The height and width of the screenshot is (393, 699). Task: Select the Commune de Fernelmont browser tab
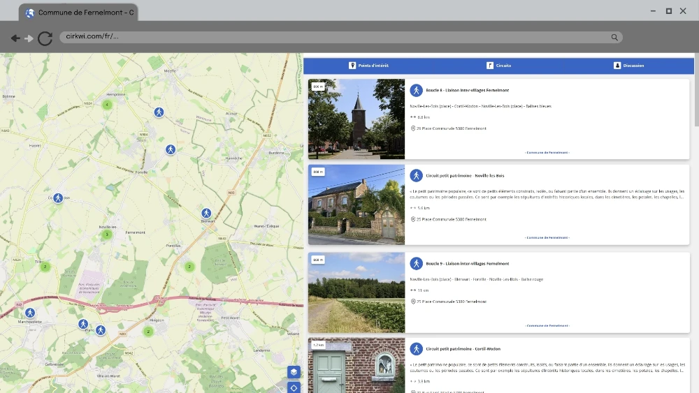click(78, 13)
